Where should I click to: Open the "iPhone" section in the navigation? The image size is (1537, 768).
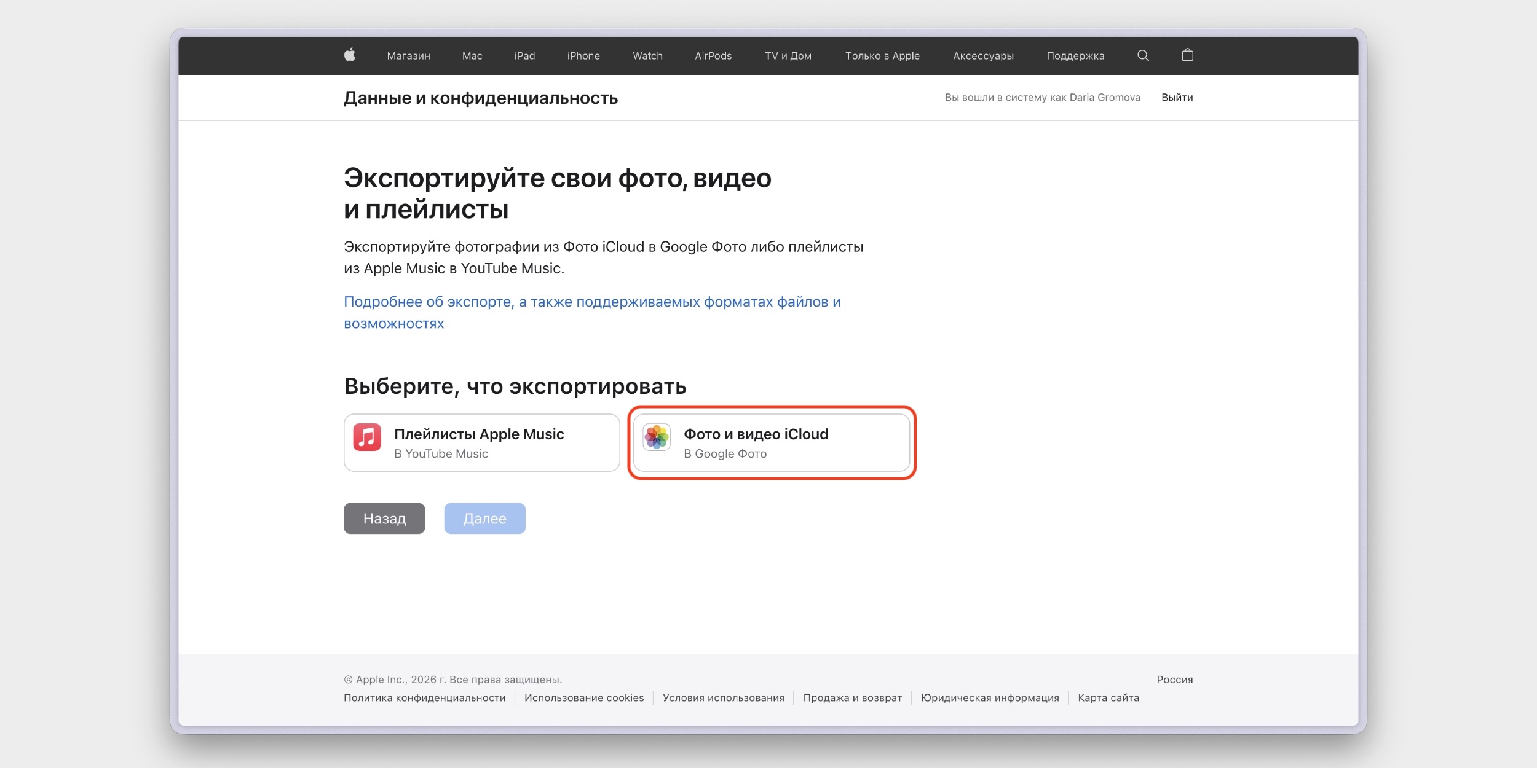[583, 55]
